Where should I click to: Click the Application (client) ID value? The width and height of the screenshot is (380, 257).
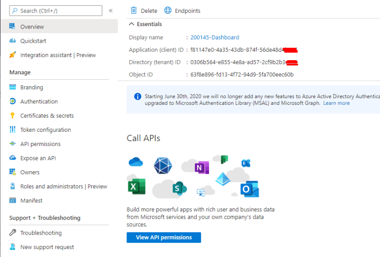click(x=244, y=50)
